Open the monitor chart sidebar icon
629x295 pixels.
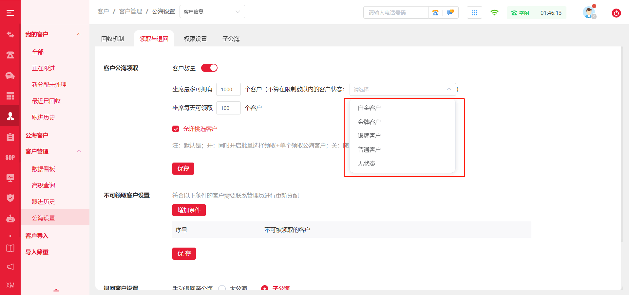click(10, 178)
